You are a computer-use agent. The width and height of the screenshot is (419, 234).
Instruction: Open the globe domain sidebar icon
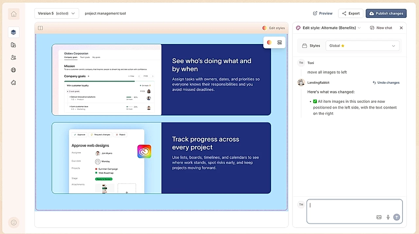[x=14, y=70]
